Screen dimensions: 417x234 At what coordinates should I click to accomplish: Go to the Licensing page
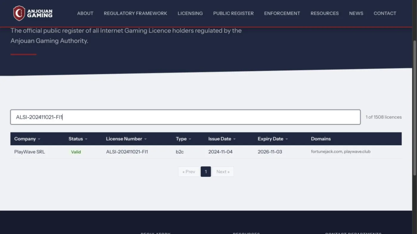click(190, 13)
